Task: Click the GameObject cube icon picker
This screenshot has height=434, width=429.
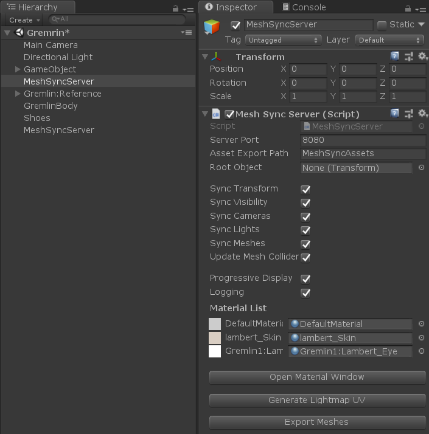Action: tap(211, 27)
